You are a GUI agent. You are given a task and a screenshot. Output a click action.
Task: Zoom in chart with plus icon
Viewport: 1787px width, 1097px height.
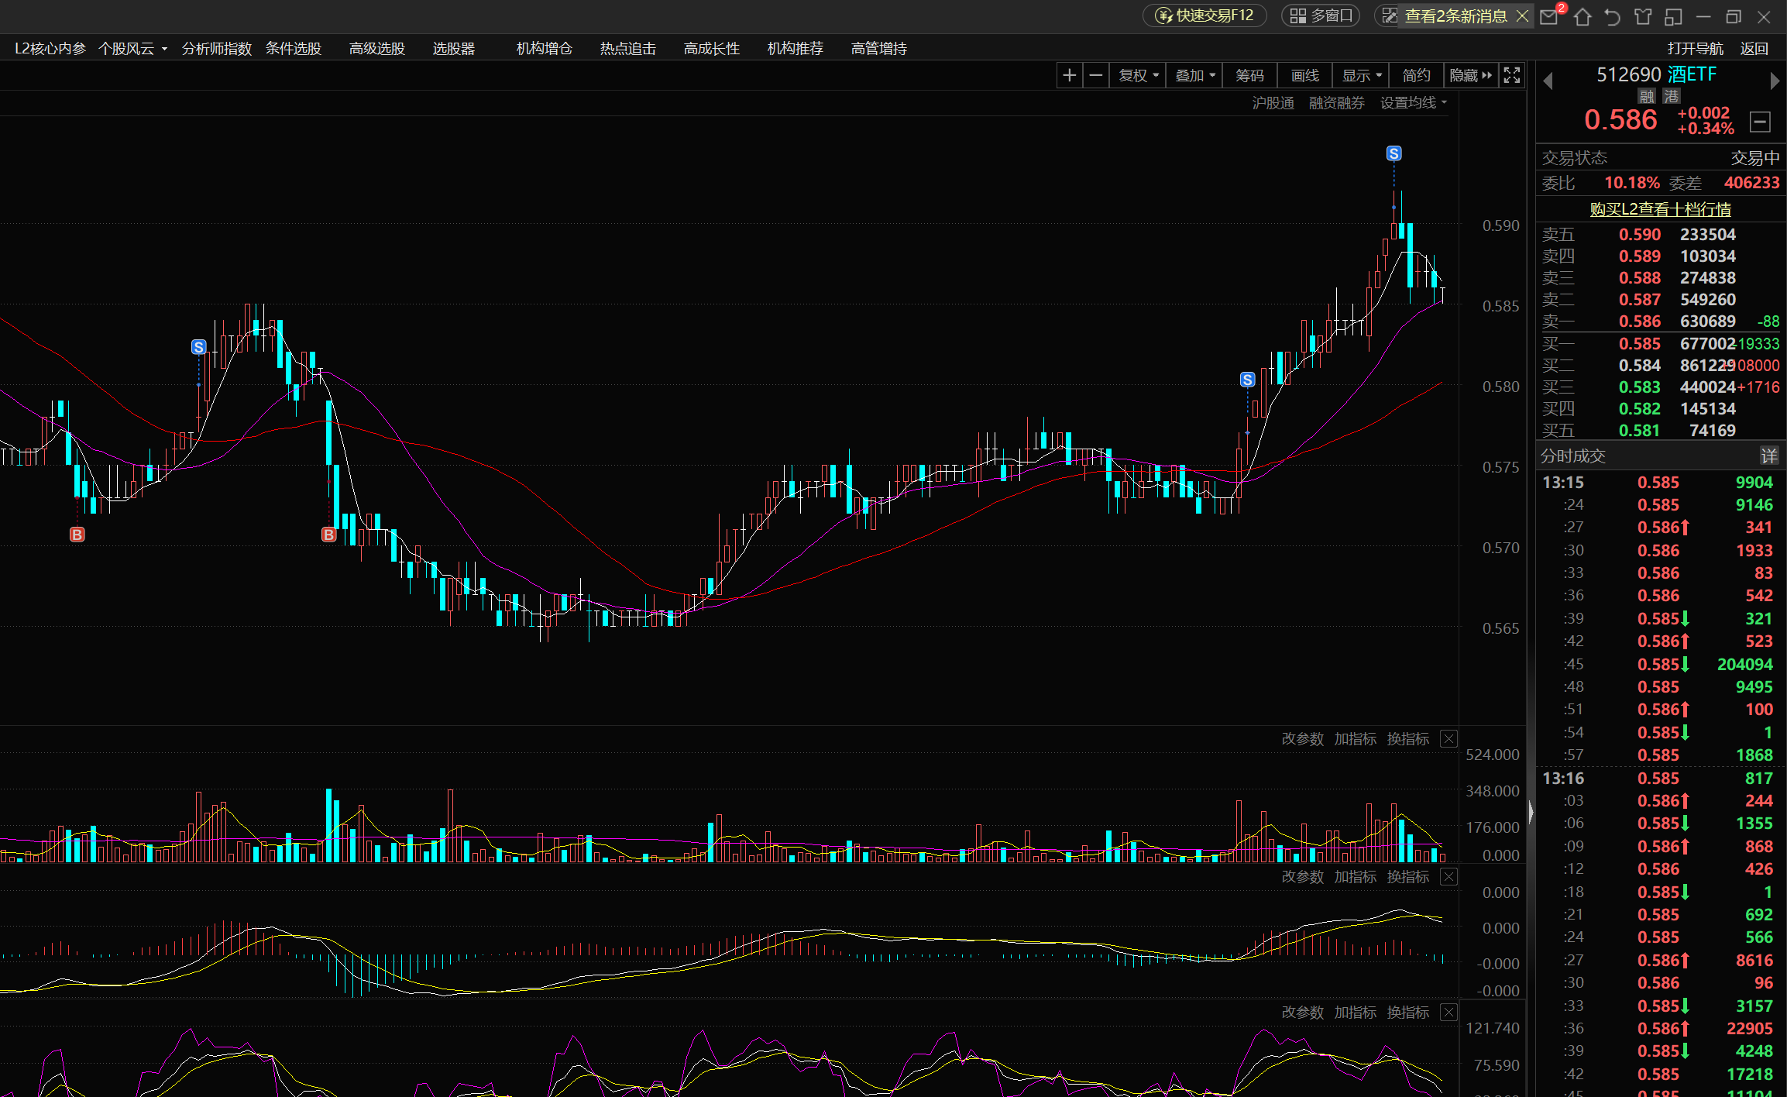[x=1070, y=75]
